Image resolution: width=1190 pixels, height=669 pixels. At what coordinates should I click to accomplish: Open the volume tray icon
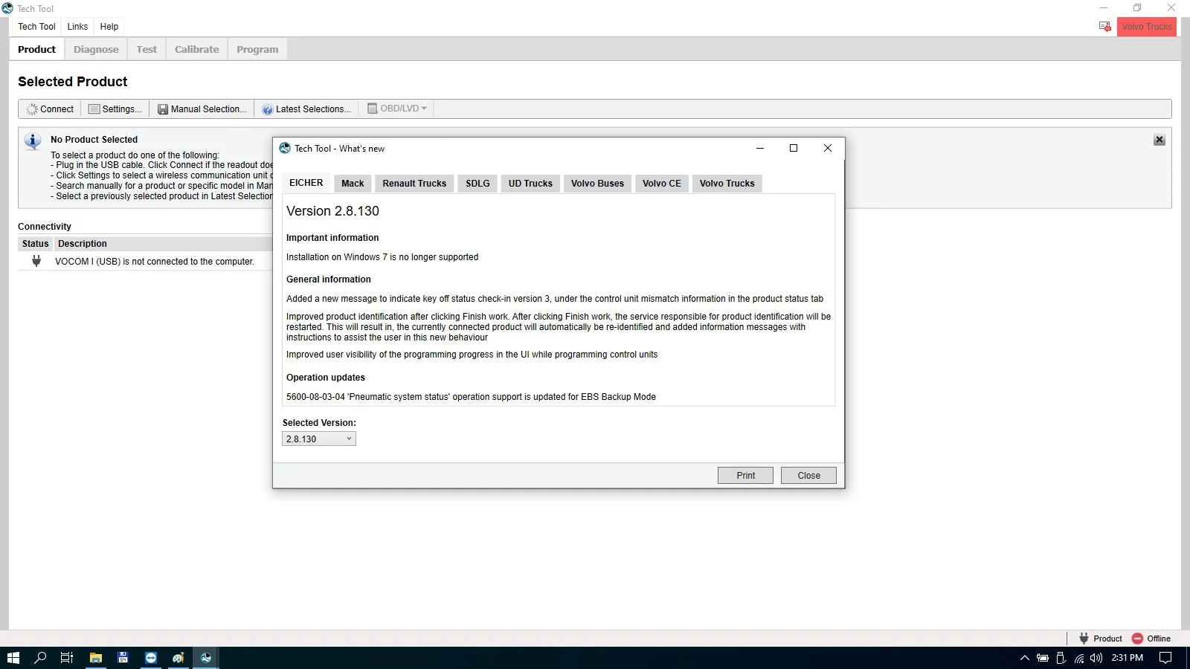1096,658
